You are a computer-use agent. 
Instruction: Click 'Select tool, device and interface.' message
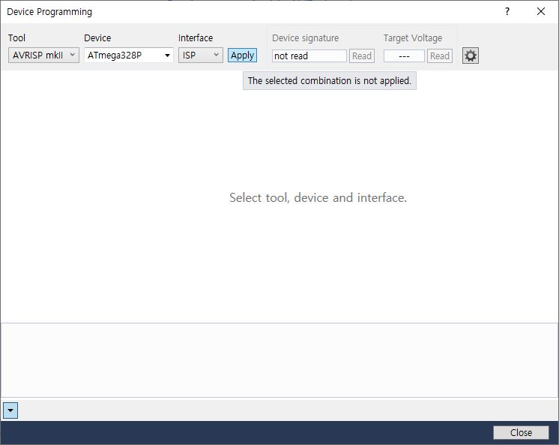click(318, 197)
